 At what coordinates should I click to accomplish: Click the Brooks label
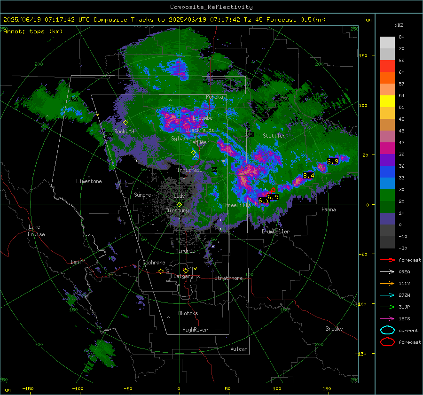[334, 329]
